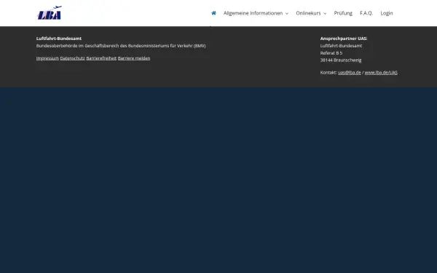
Task: Open the Allgemeine Informationen menu
Action: point(253,13)
